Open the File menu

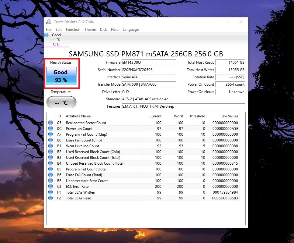49,30
